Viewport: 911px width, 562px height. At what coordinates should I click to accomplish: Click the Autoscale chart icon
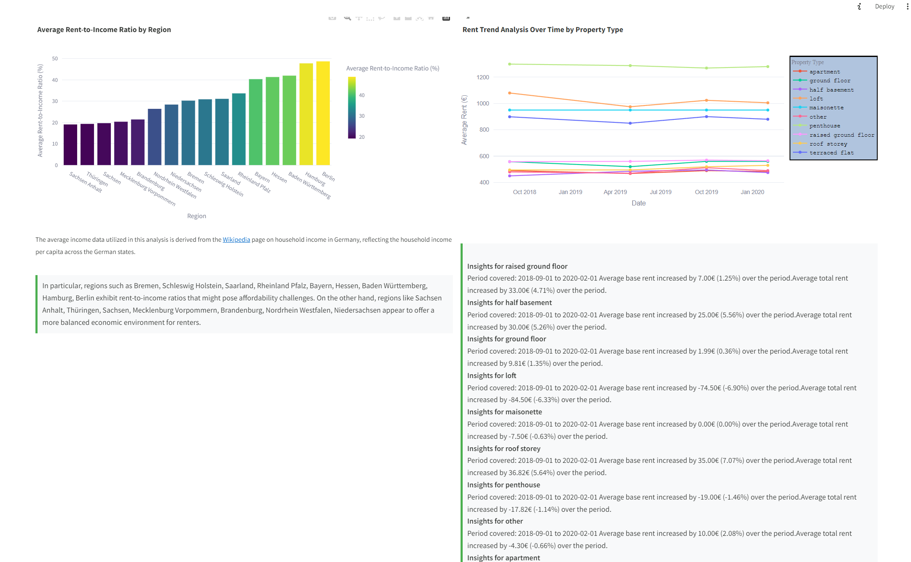point(420,18)
